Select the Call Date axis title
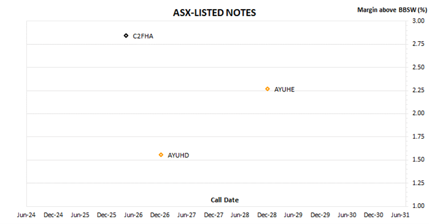The width and height of the screenshot is (429, 224). click(x=225, y=200)
